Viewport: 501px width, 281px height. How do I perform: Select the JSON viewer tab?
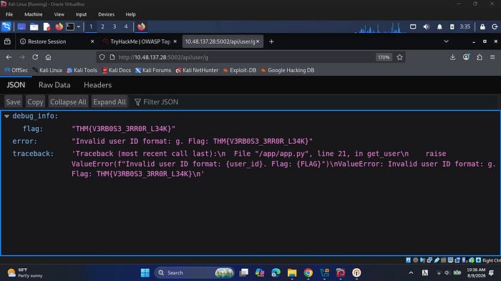tap(16, 85)
